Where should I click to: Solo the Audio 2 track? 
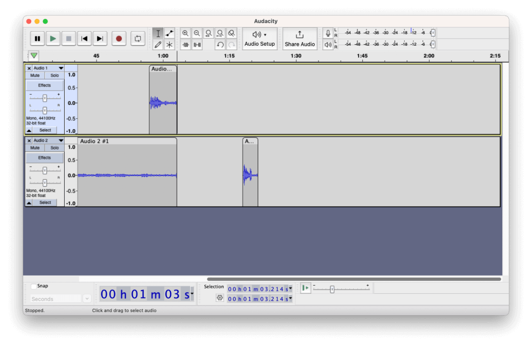point(54,148)
